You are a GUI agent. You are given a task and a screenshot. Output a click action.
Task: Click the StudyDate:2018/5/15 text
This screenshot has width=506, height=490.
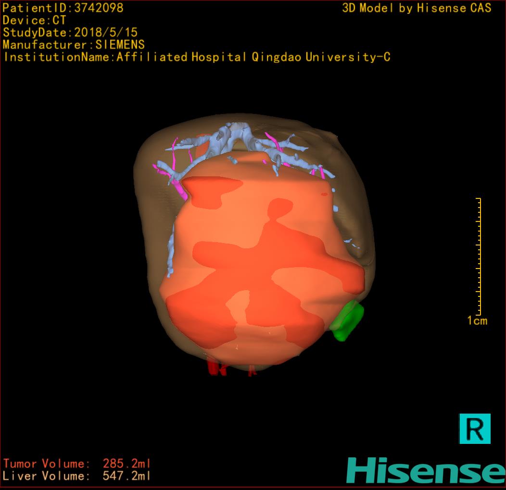pos(70,33)
